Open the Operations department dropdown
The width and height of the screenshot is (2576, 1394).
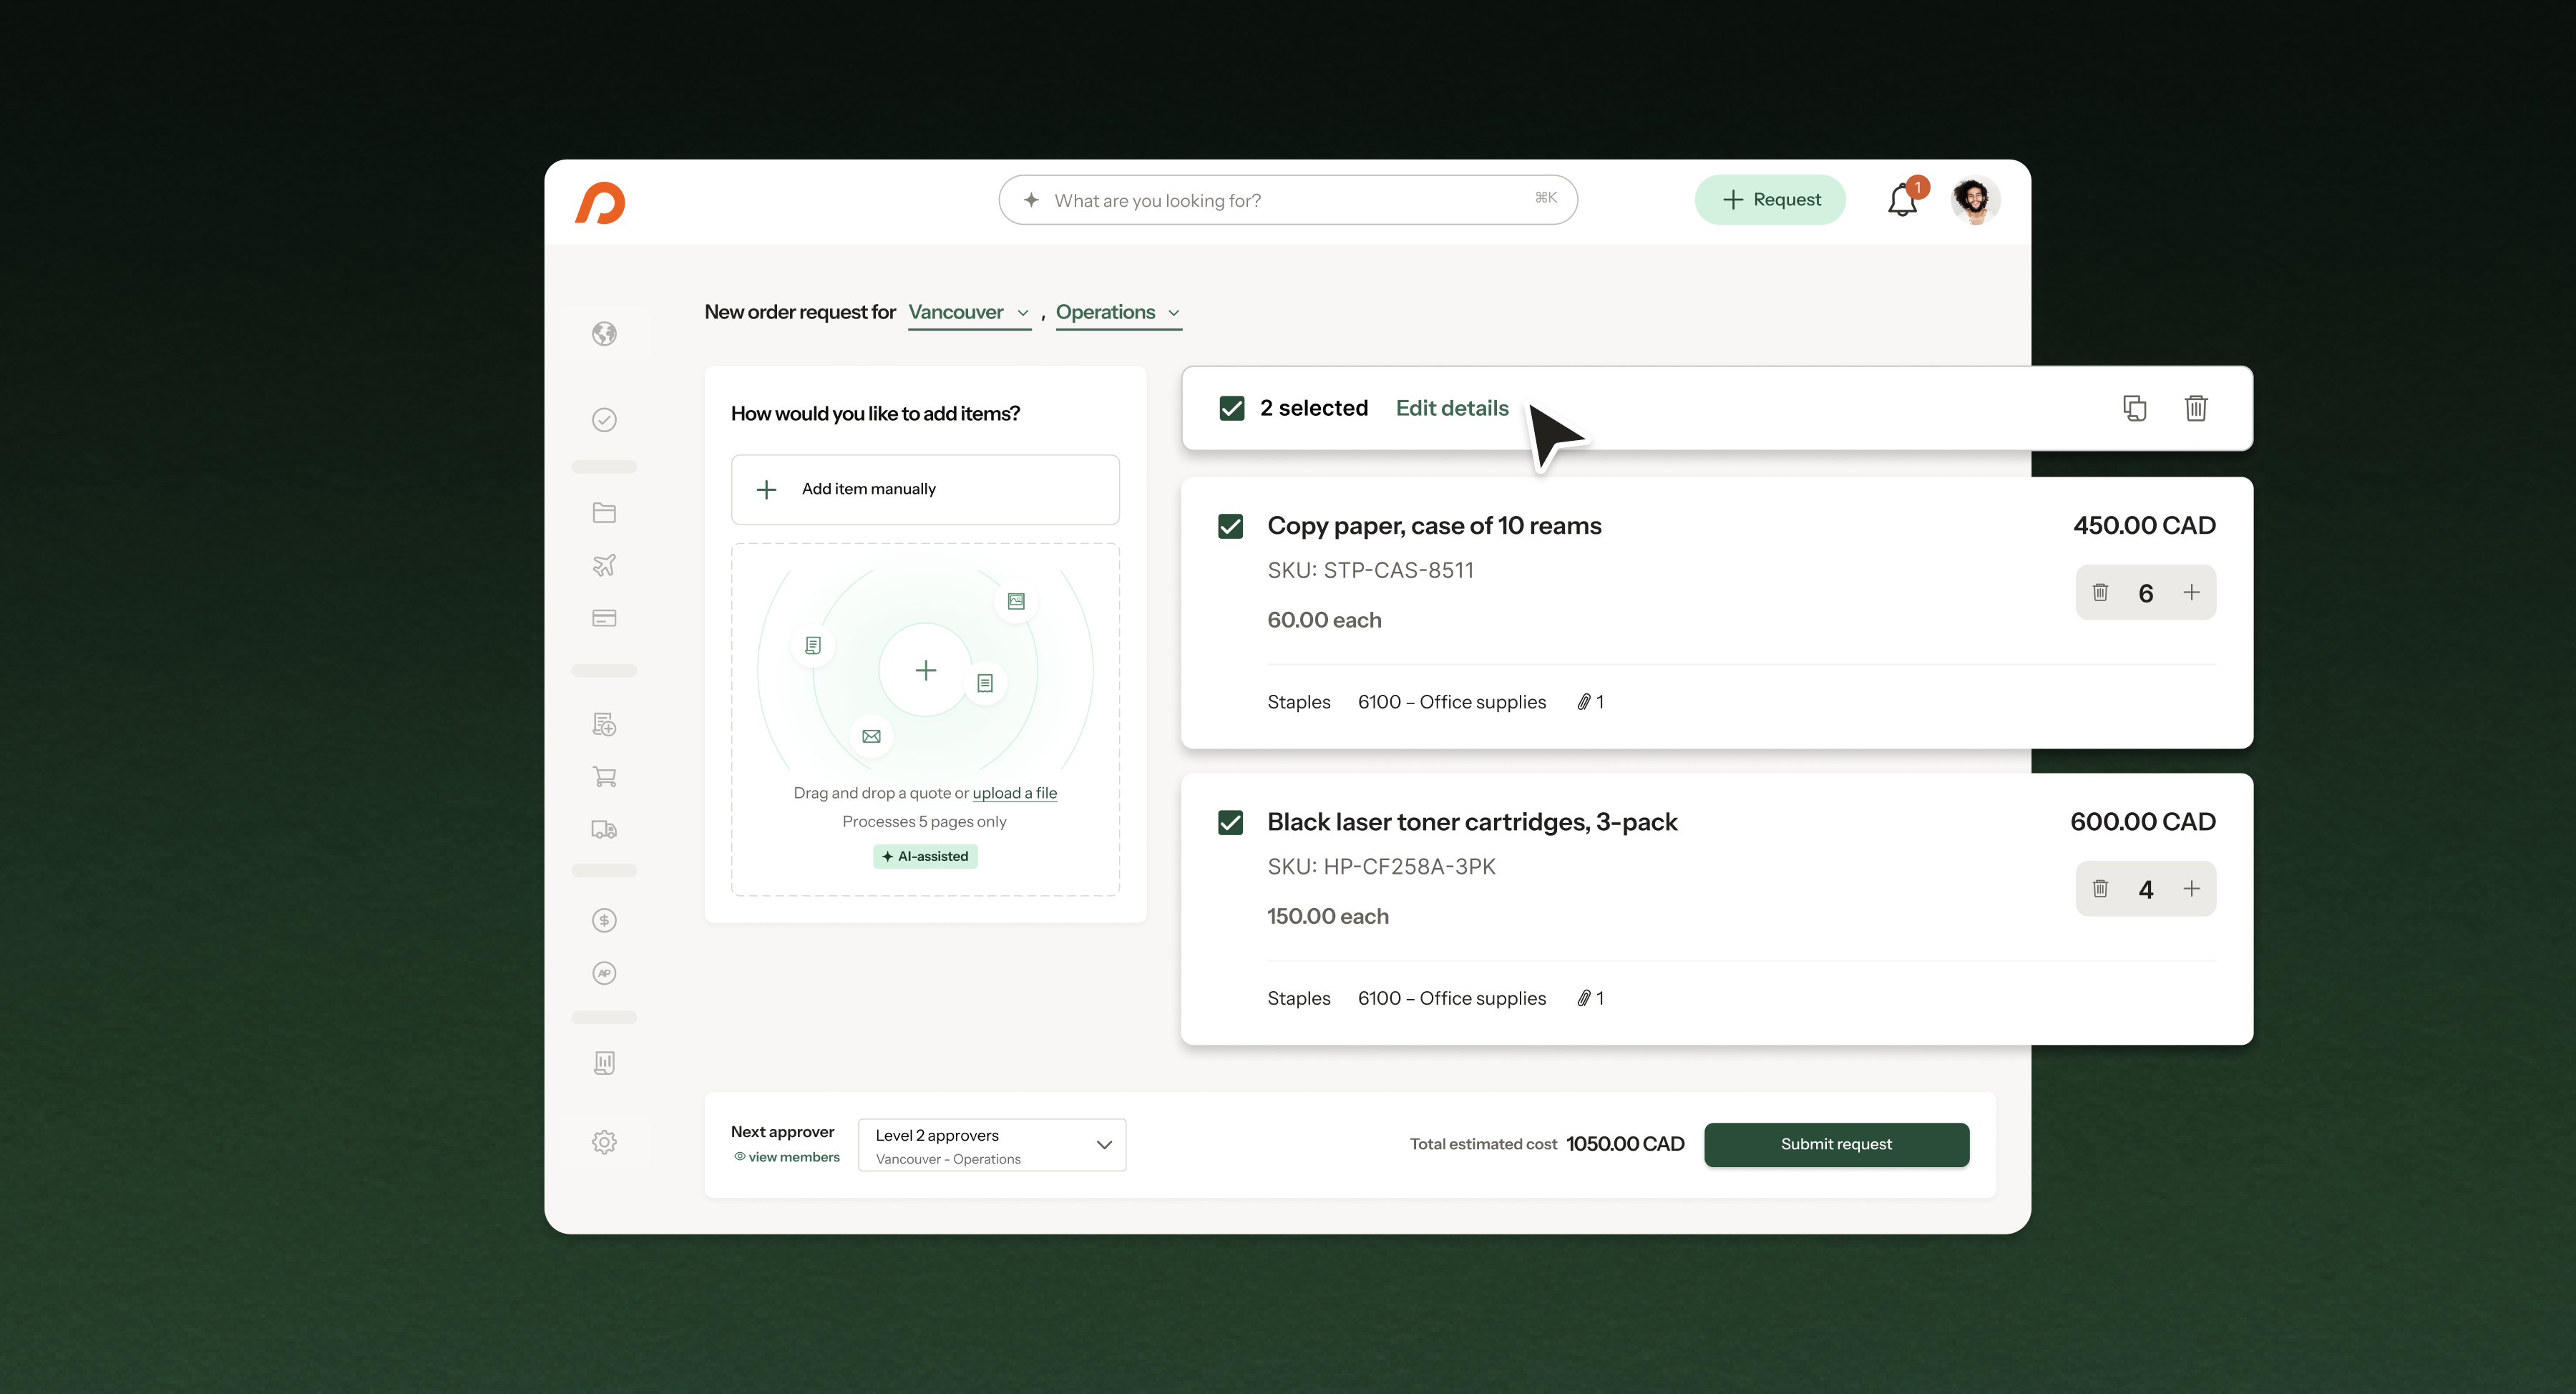tap(1118, 313)
